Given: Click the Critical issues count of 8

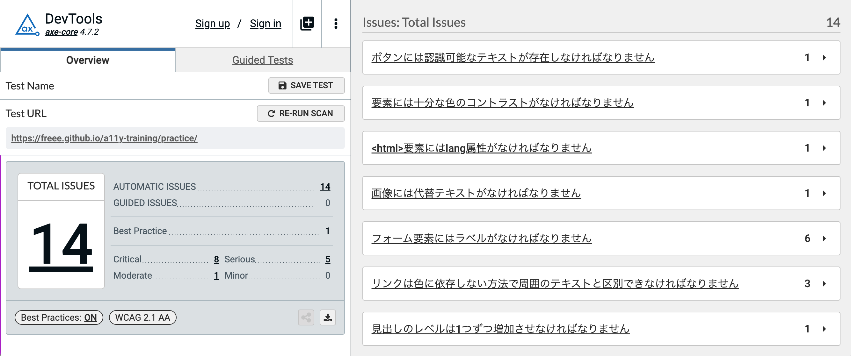Looking at the screenshot, I should click(216, 259).
